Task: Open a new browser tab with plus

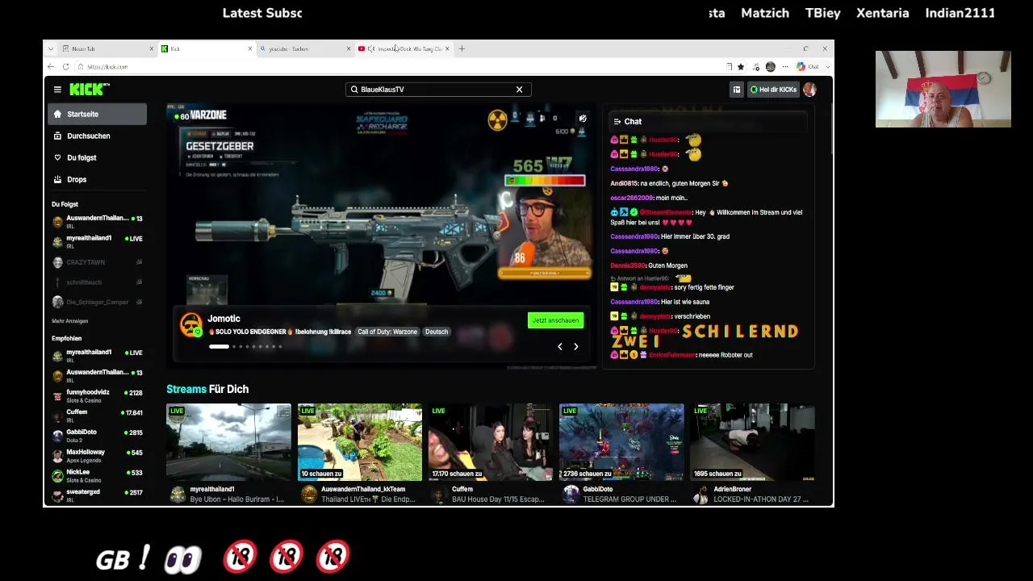Action: pyautogui.click(x=462, y=48)
